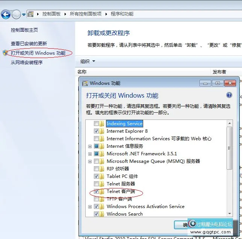Expand arrow after 所有控制面板项 breadcrumb
The height and width of the screenshot is (239, 242).
(106, 14)
